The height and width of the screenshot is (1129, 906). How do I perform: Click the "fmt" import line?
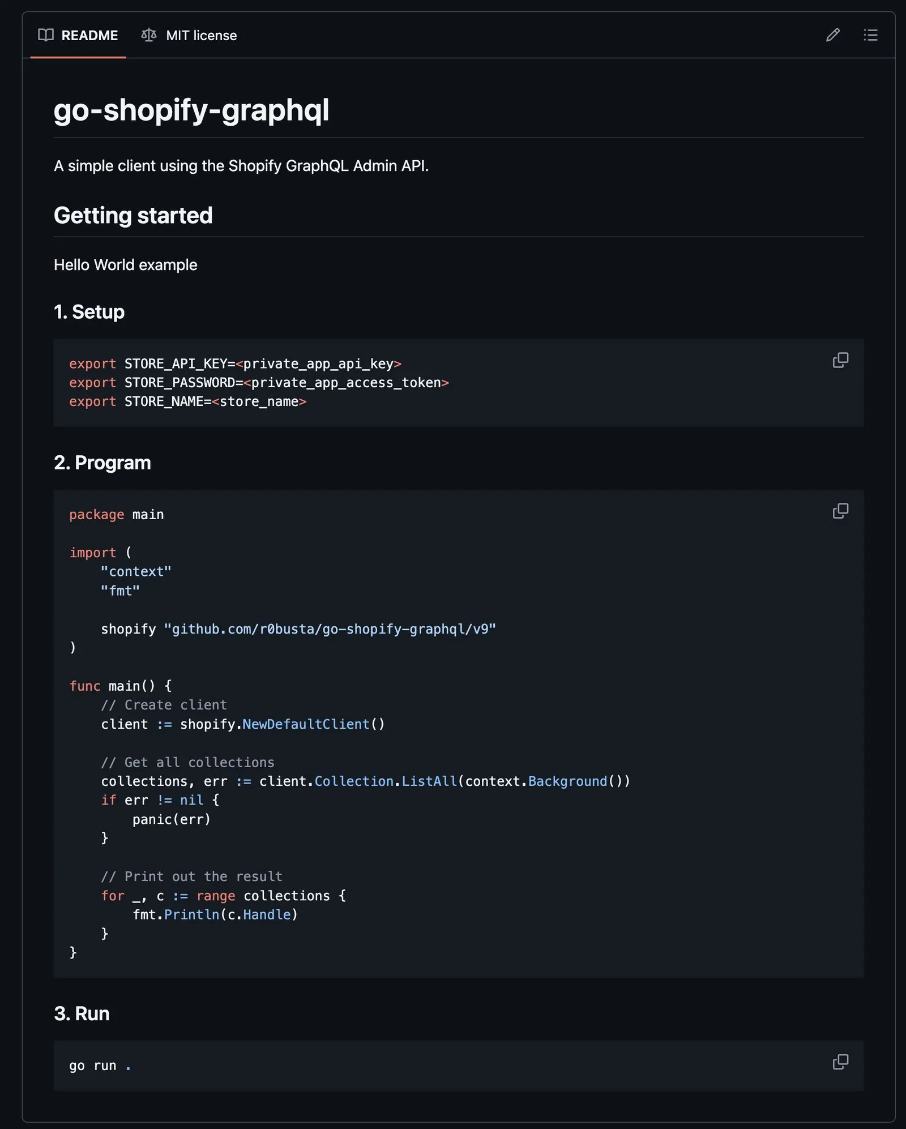pyautogui.click(x=120, y=591)
